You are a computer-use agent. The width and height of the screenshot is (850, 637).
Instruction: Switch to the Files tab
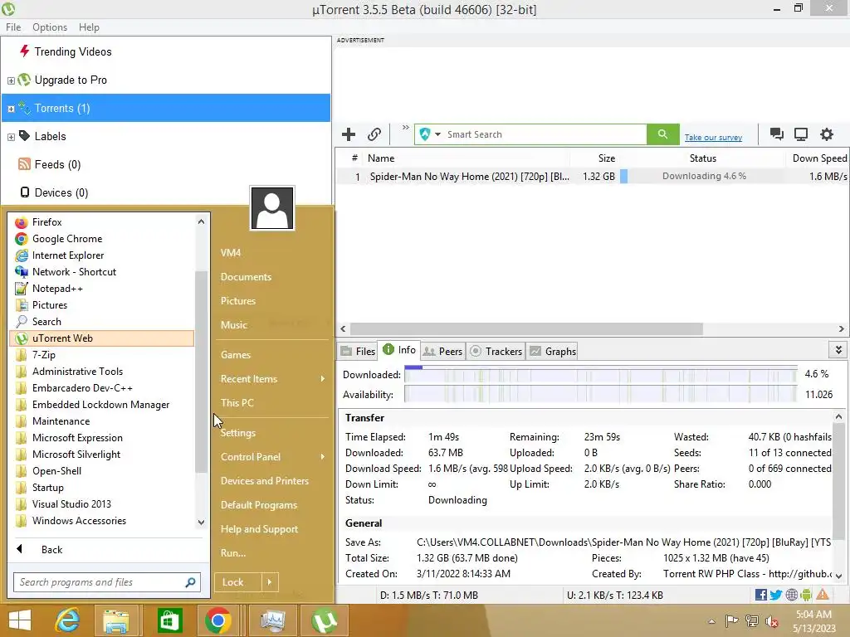point(358,352)
